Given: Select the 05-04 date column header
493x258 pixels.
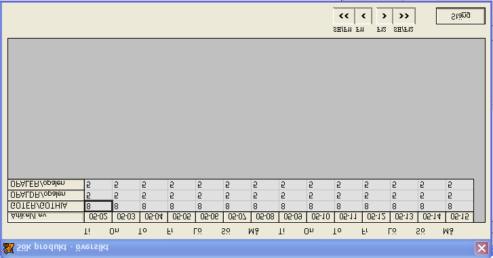Looking at the screenshot, I should coord(154,217).
